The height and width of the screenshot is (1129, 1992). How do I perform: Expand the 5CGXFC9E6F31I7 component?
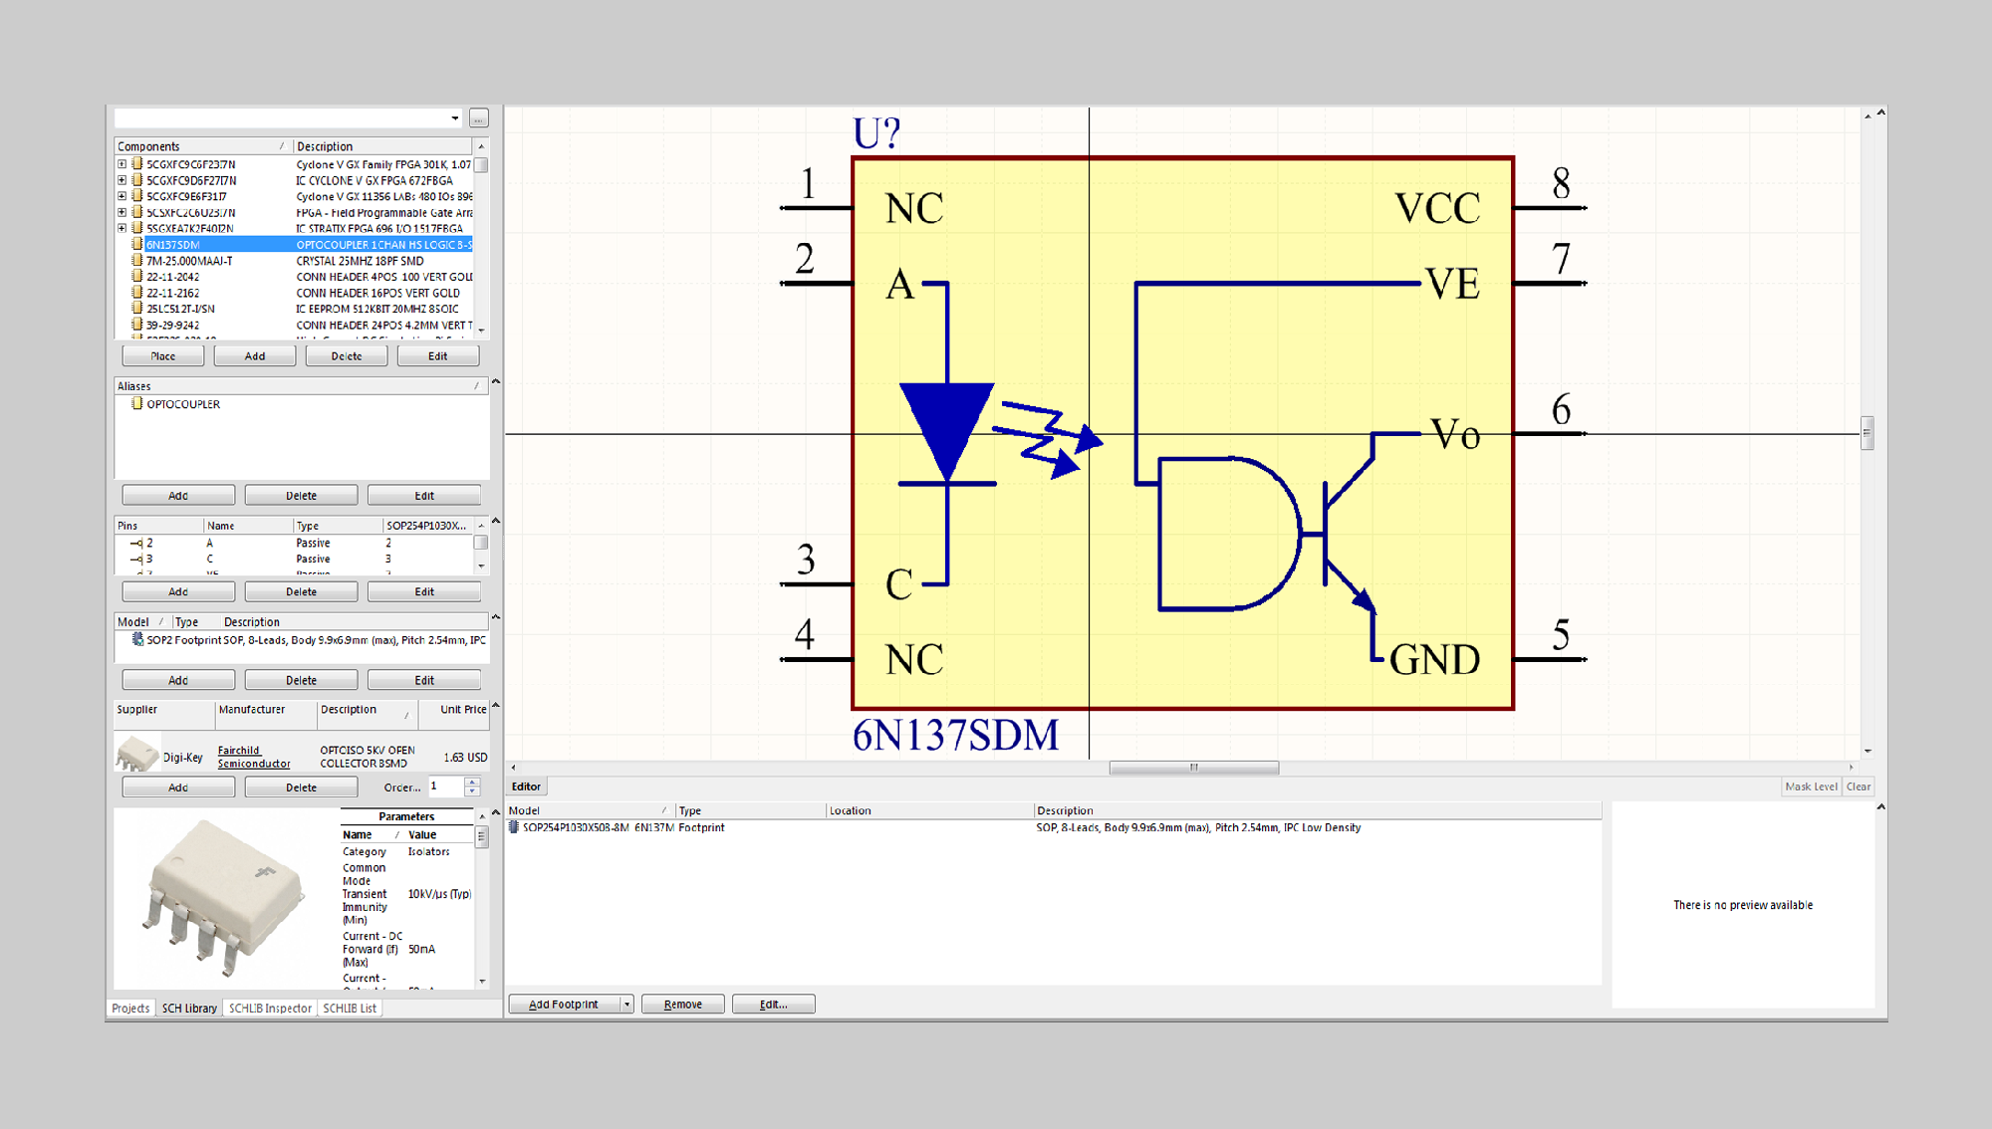tap(123, 196)
